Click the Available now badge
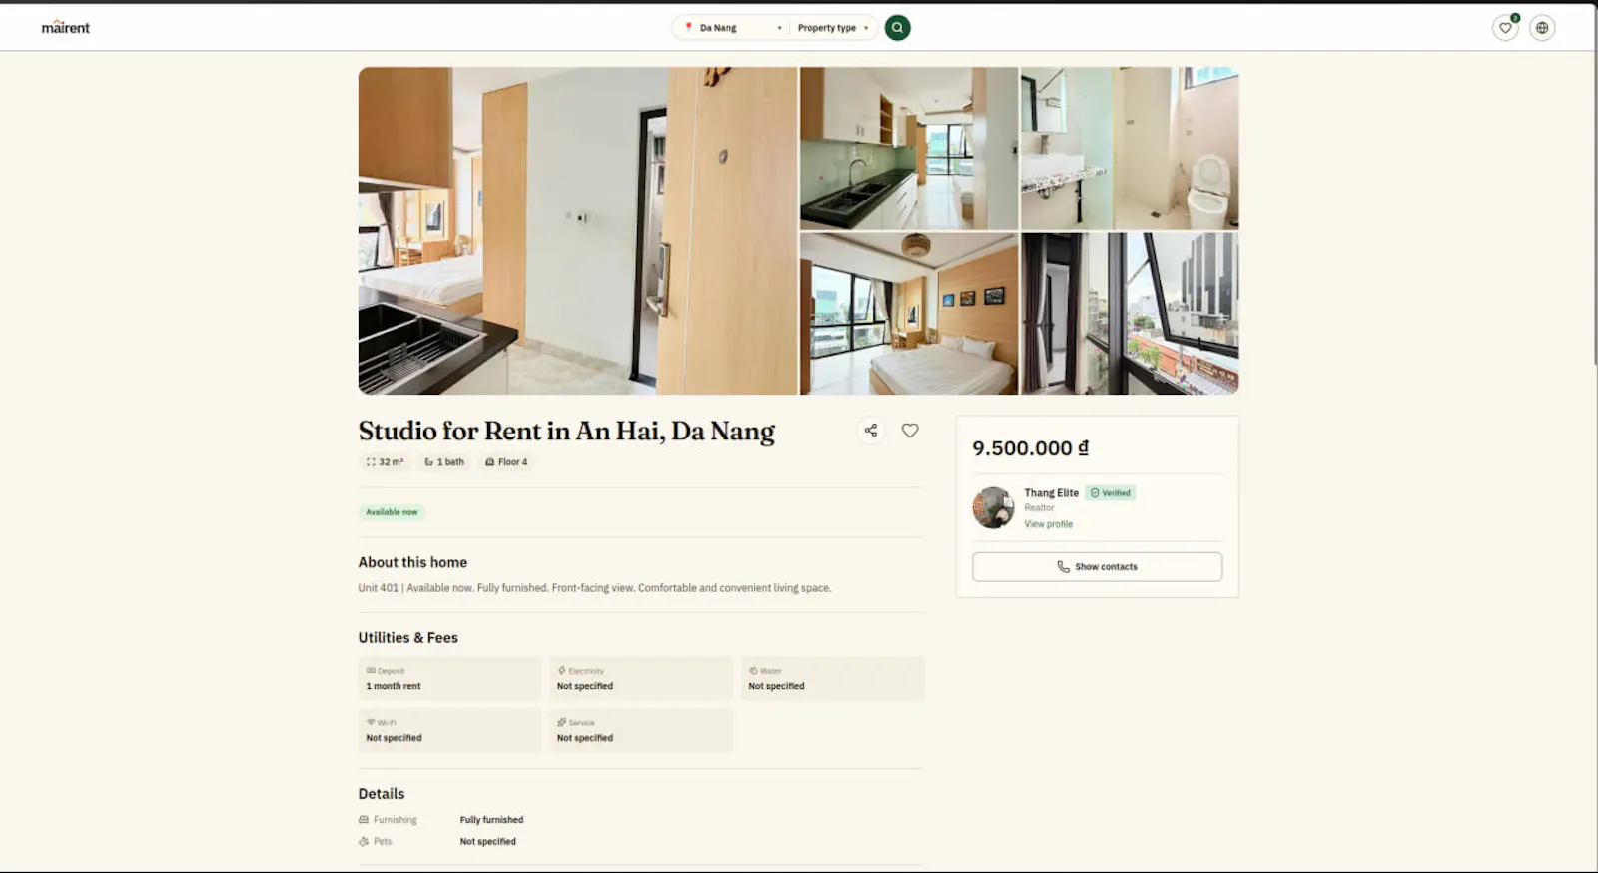The image size is (1598, 873). [392, 512]
